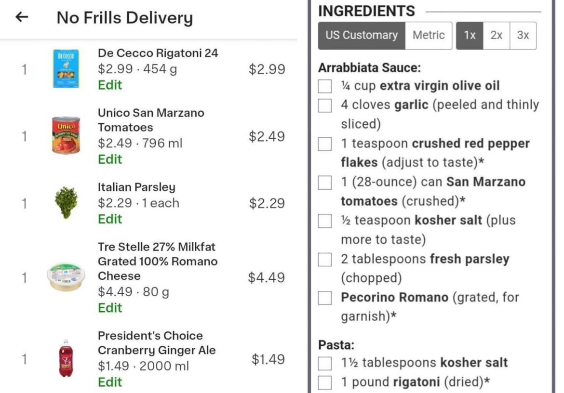564x393 pixels.
Task: Check the extra virgin olive oil checkbox
Action: point(325,87)
